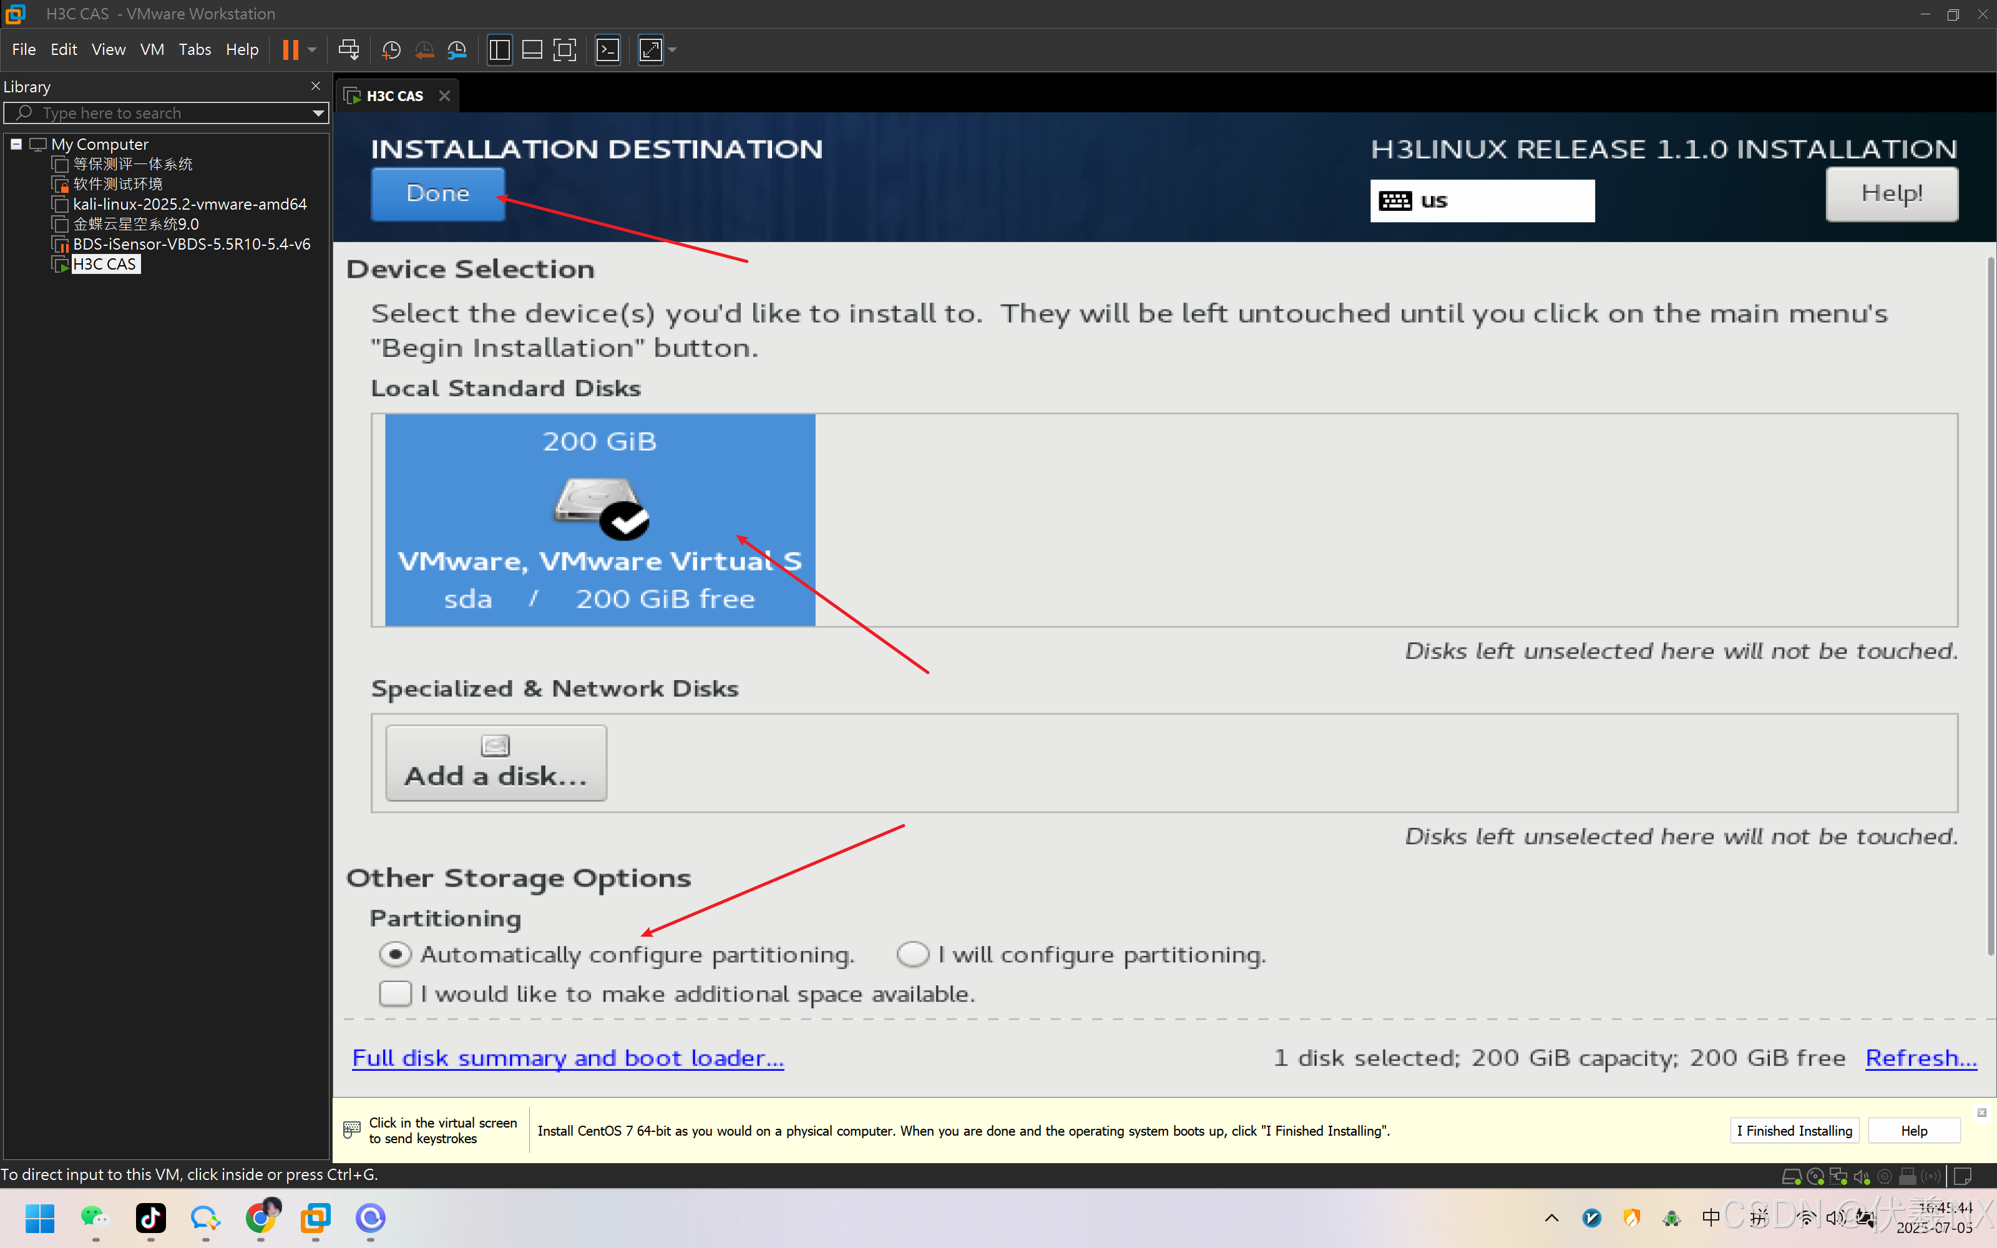Switch to the H3C CAS tab
The image size is (1997, 1248).
click(394, 95)
